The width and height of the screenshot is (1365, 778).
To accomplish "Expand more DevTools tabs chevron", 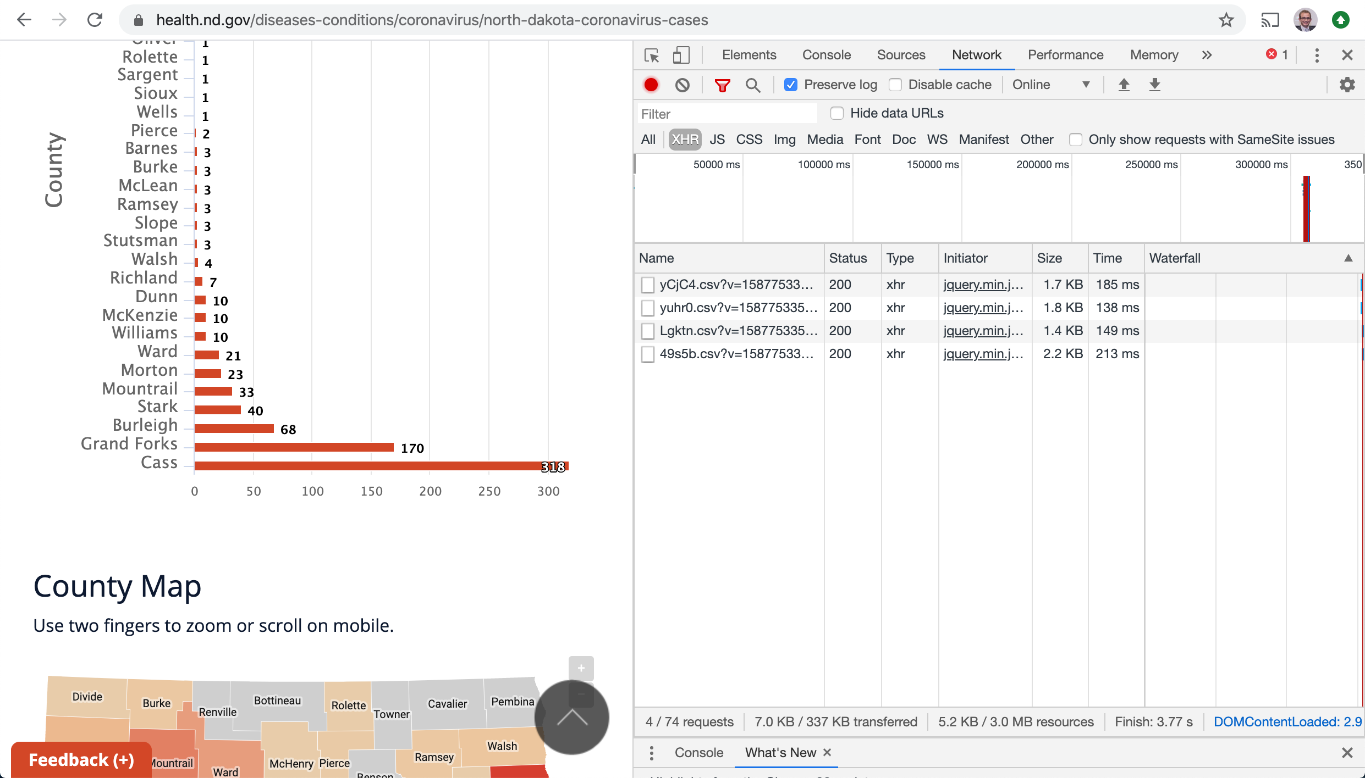I will pyautogui.click(x=1207, y=55).
